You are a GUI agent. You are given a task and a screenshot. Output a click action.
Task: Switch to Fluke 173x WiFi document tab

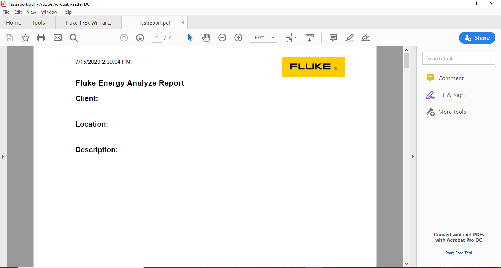click(88, 23)
